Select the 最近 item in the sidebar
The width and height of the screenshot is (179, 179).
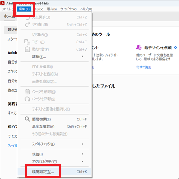11,30
